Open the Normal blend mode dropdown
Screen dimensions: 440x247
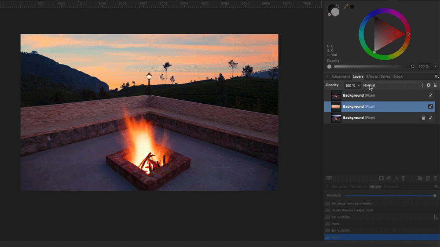pos(393,85)
